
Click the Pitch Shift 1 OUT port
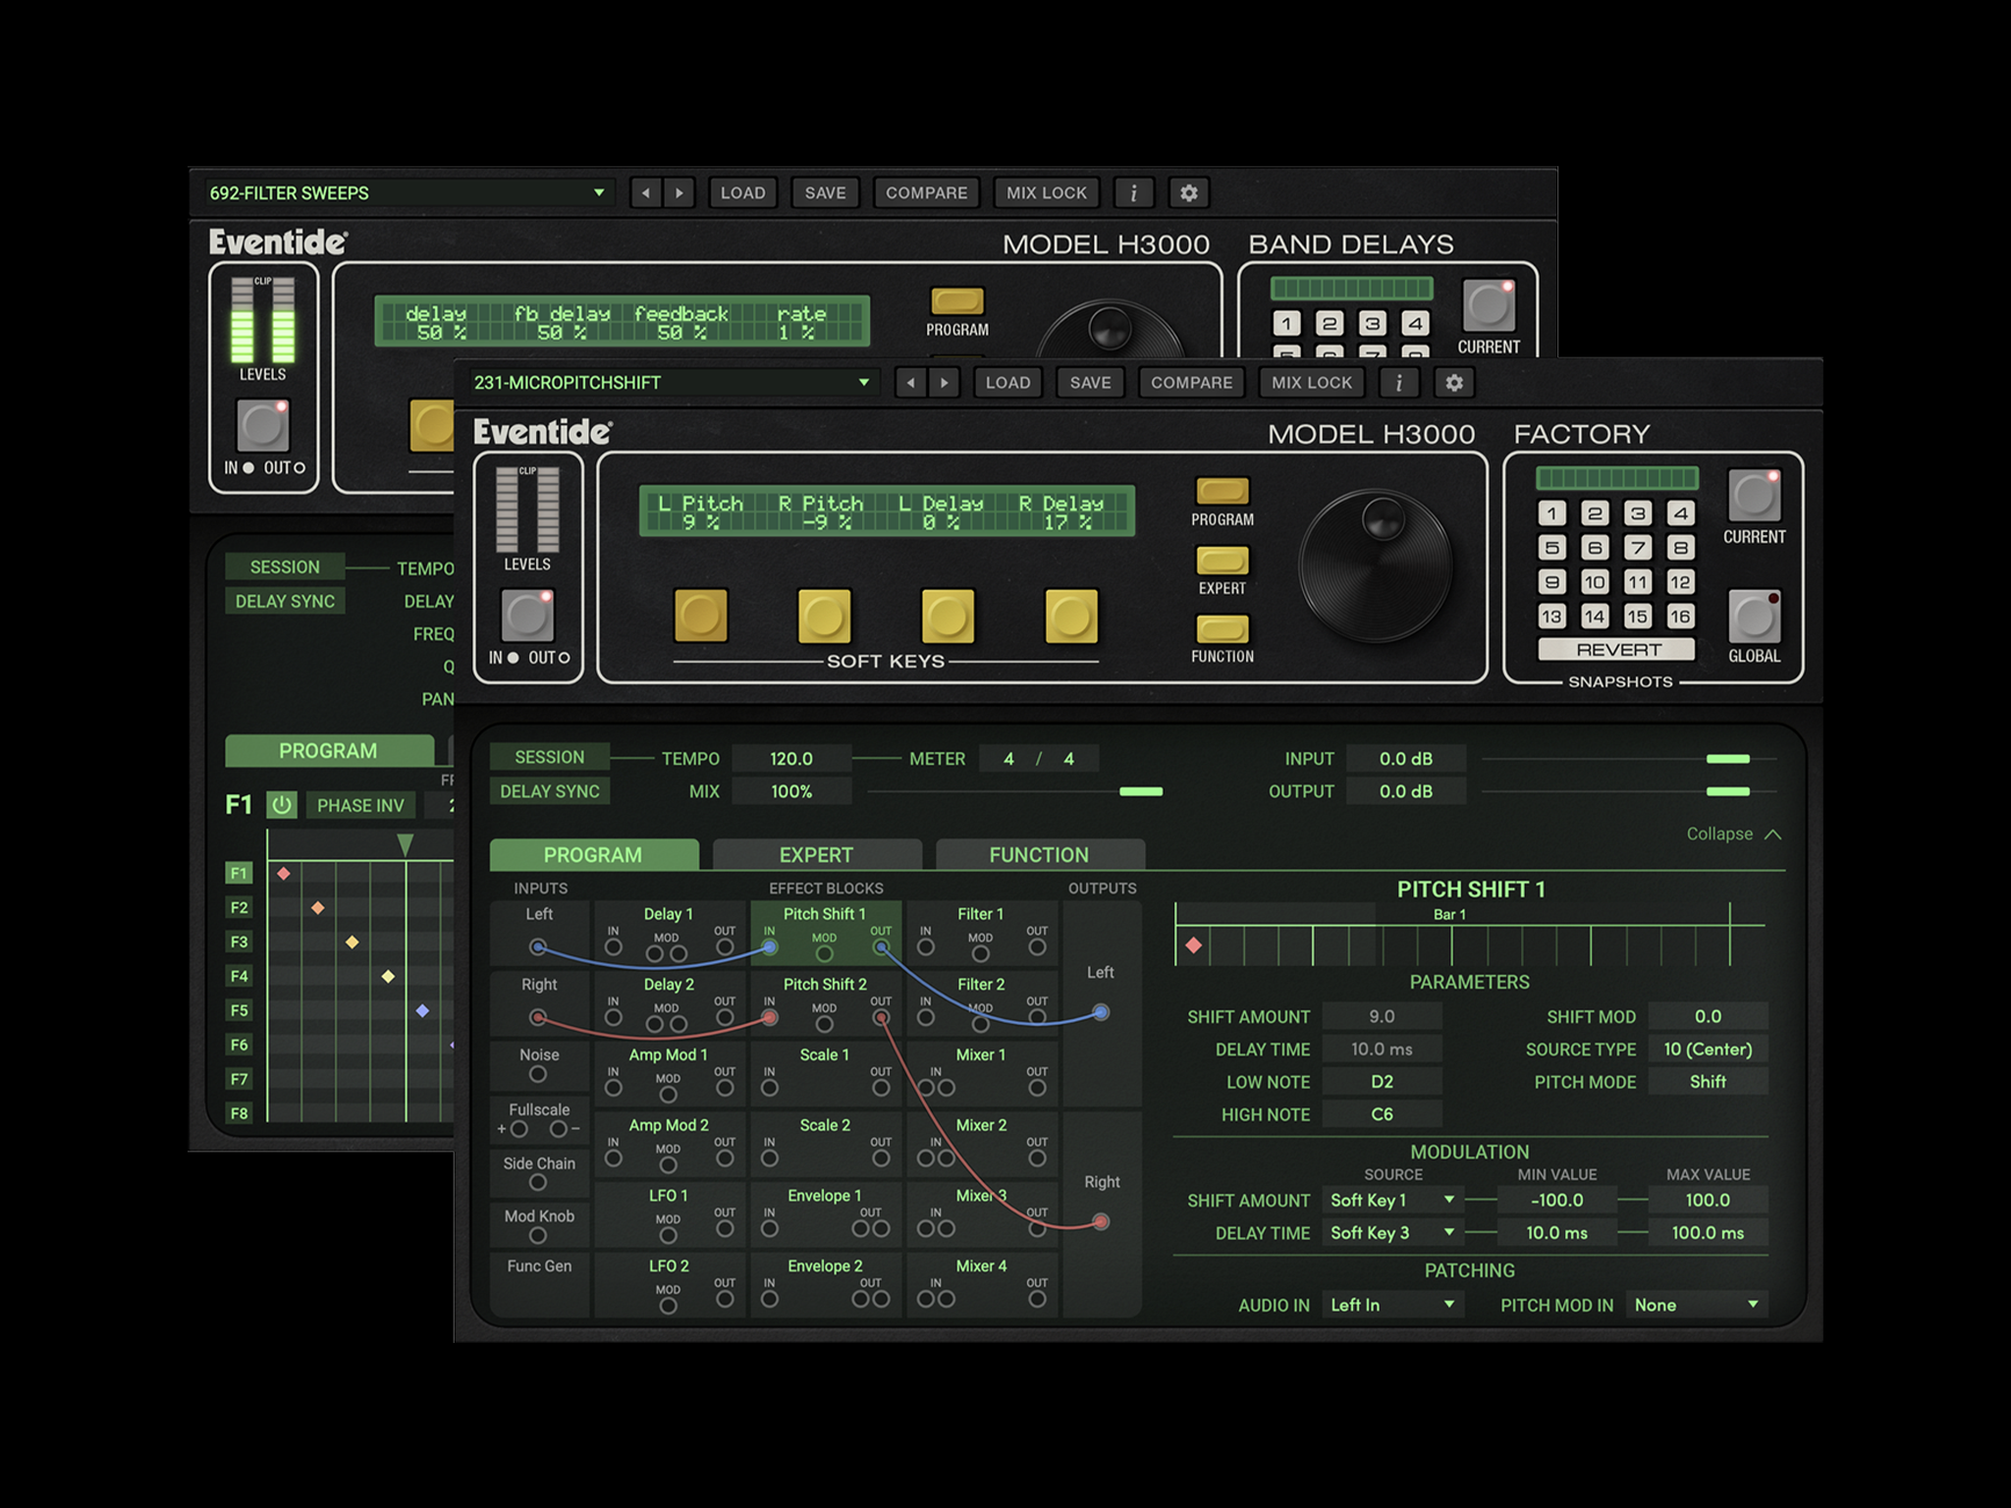click(881, 946)
